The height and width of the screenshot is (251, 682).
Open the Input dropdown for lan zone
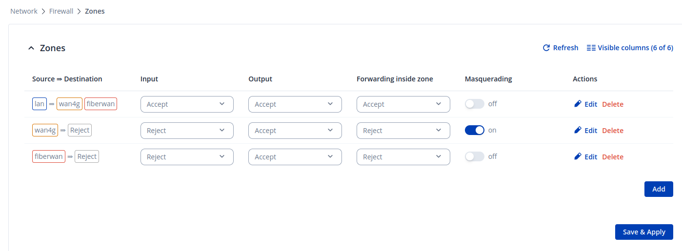pos(186,104)
